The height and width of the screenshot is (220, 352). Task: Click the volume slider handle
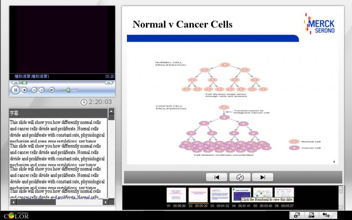68,90
